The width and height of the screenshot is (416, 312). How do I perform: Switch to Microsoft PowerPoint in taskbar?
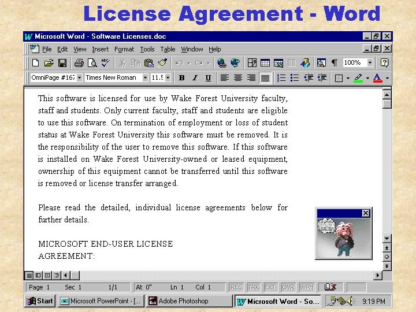pos(101,301)
